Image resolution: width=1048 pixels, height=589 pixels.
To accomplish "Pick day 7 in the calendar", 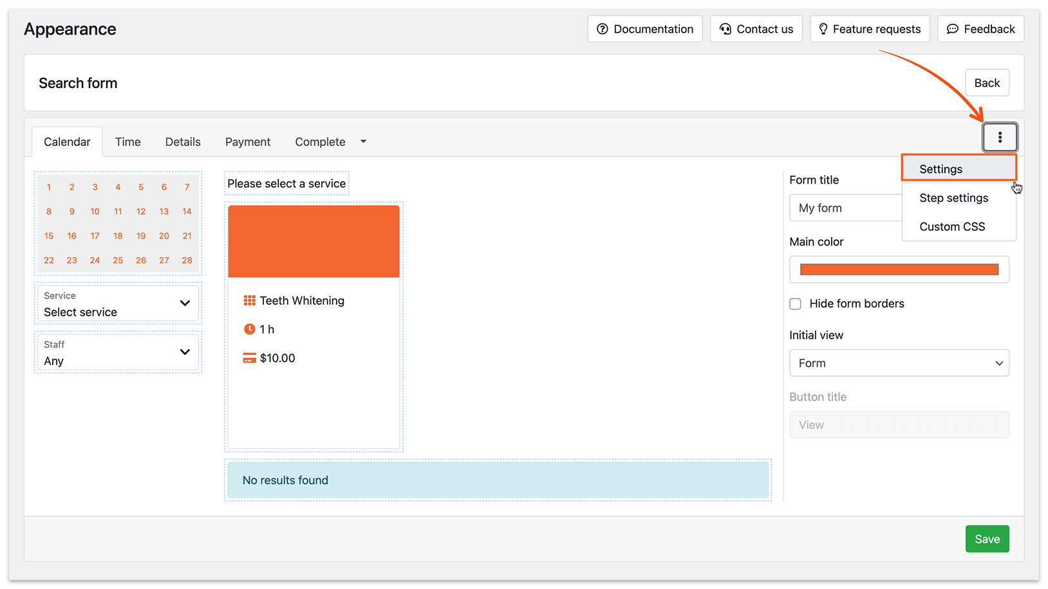I will click(187, 187).
